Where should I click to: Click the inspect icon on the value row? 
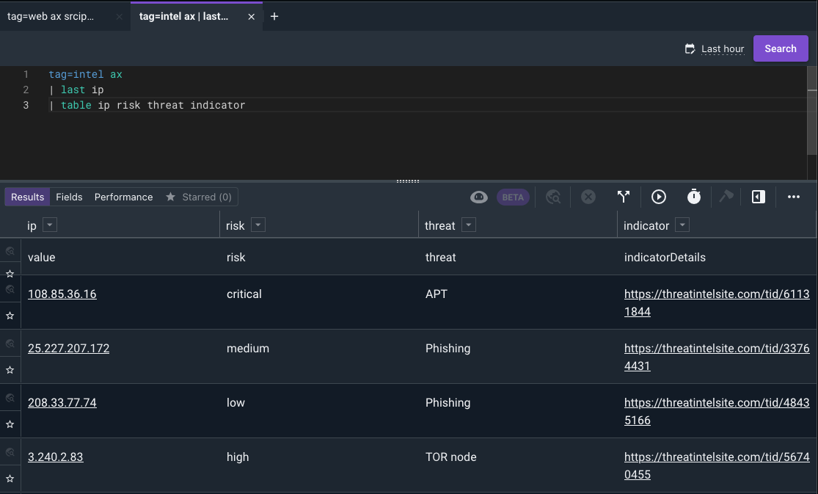click(x=10, y=251)
